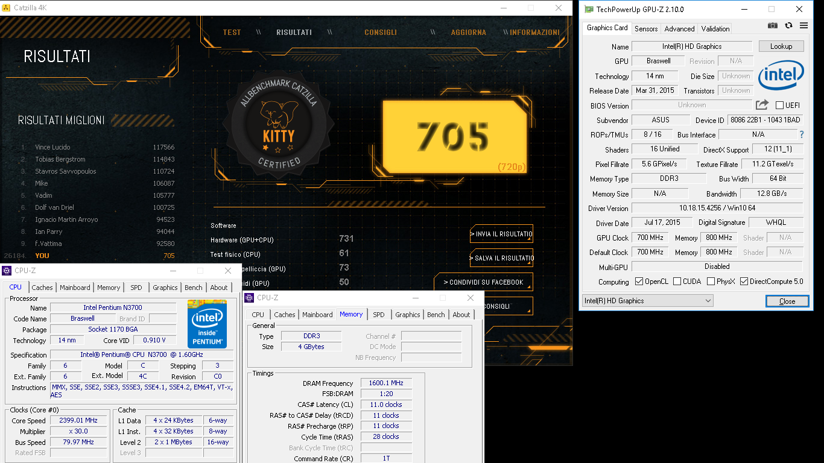Toggle the OpenCL checkbox
The height and width of the screenshot is (463, 824).
(639, 282)
